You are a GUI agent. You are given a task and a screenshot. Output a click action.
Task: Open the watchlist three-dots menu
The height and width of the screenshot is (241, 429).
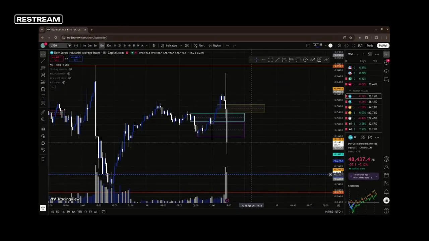pyautogui.click(x=377, y=54)
